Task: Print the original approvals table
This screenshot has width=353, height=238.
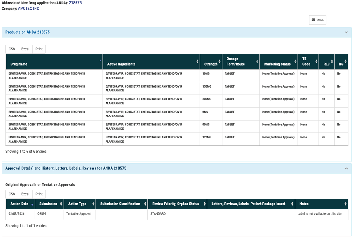Action: 39,194
